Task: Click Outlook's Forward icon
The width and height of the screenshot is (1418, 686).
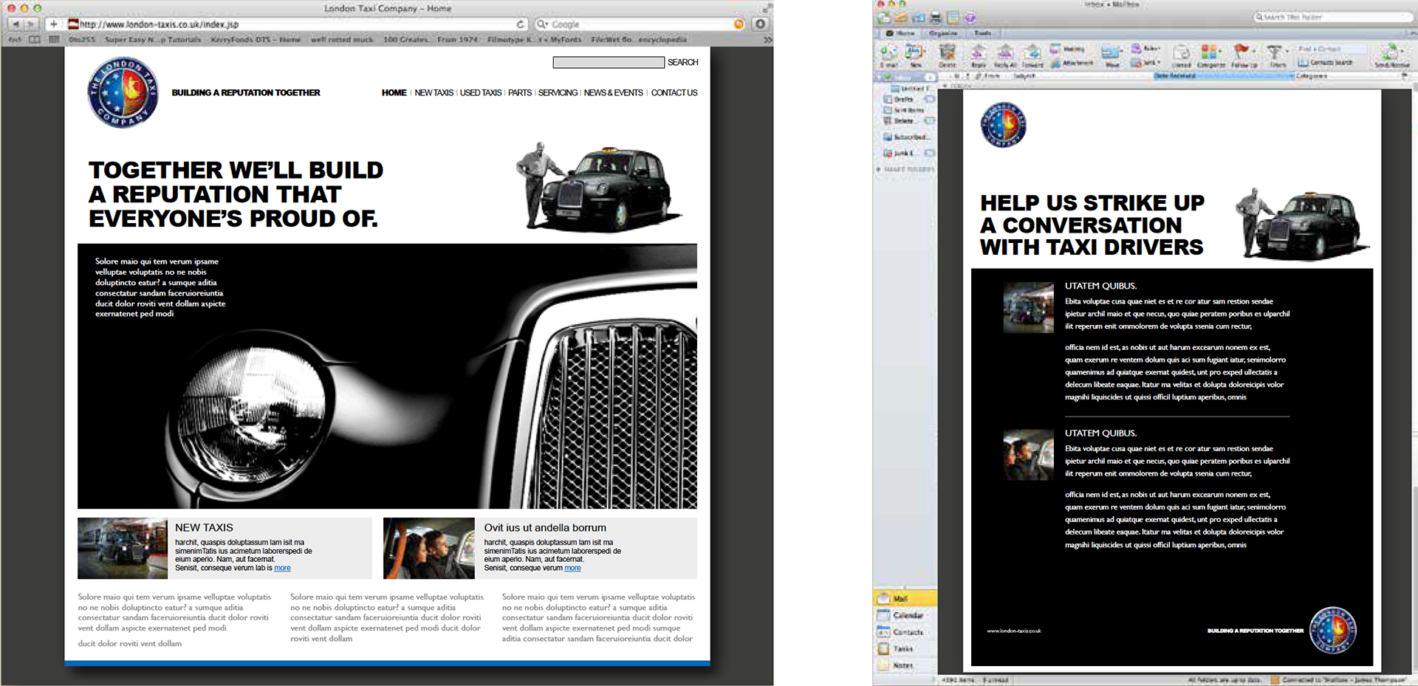Action: point(1032,55)
